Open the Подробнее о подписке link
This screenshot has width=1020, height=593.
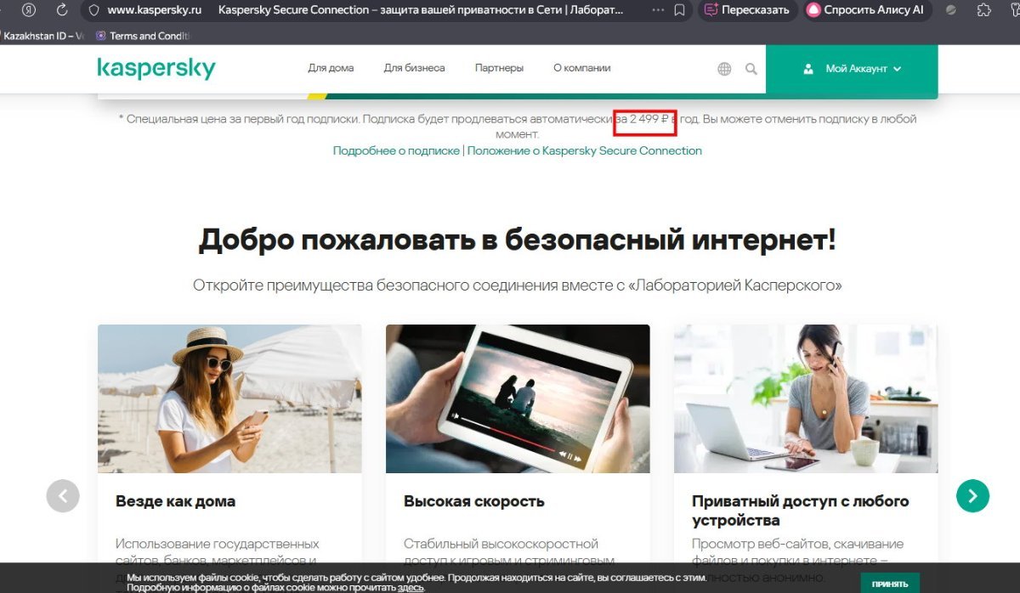coord(396,150)
